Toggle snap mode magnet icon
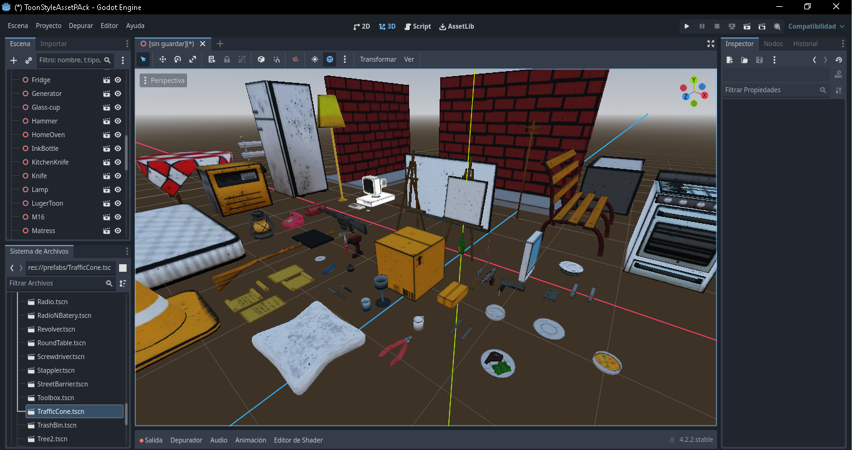 click(x=276, y=59)
